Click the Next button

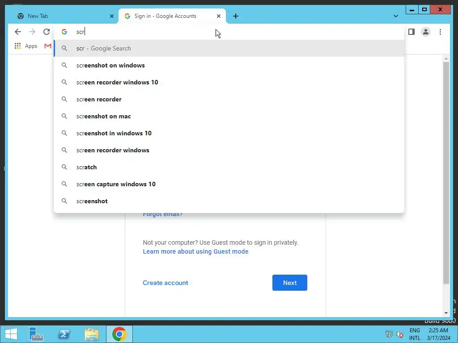point(290,283)
